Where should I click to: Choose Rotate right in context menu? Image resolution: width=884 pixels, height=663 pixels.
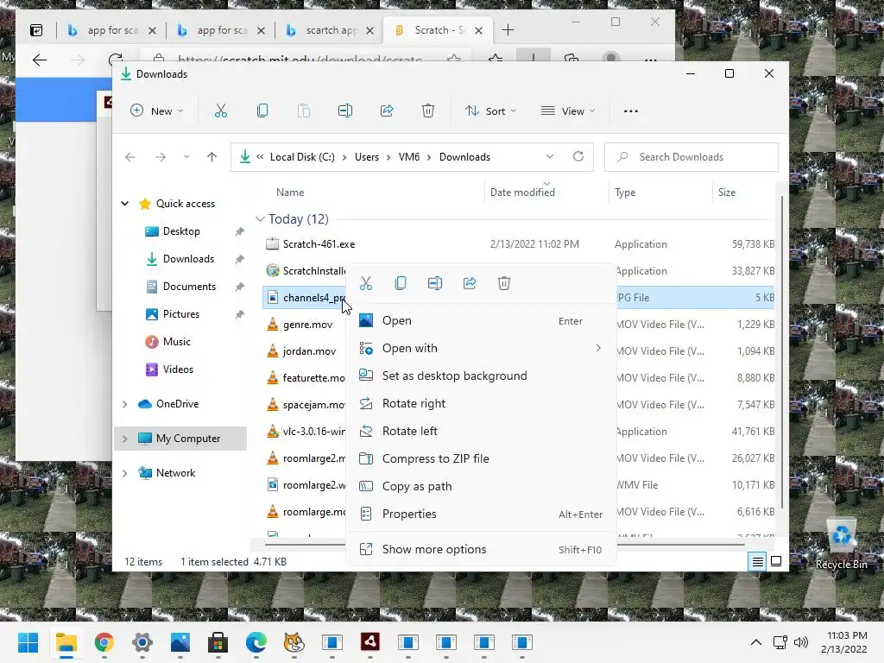(x=481, y=404)
